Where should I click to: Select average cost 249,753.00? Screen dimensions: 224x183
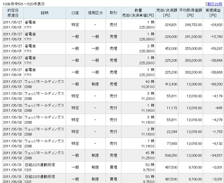[193, 25]
